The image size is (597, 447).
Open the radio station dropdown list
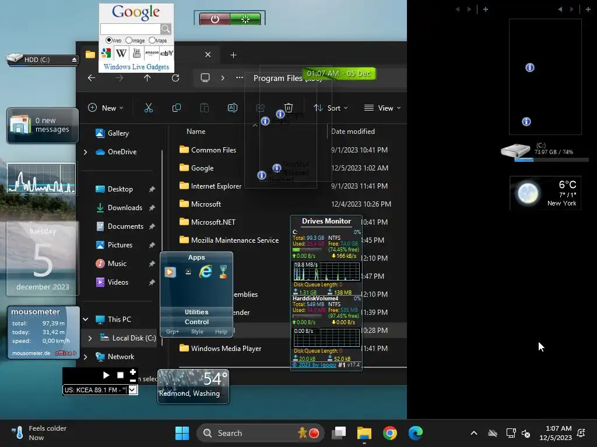[x=133, y=389]
